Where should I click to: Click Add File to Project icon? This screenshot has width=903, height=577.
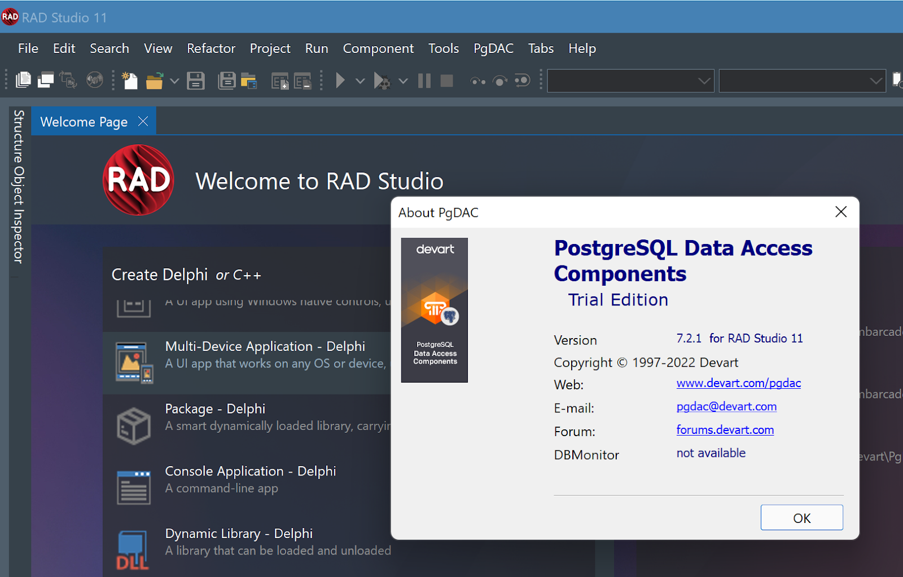[280, 81]
